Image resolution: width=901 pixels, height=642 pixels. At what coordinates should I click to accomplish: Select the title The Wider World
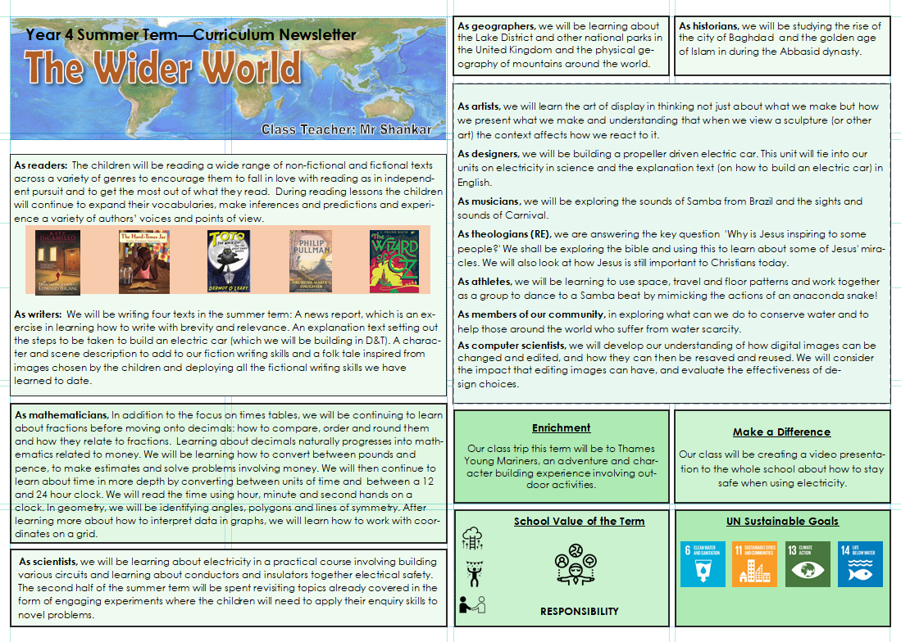coord(162,68)
